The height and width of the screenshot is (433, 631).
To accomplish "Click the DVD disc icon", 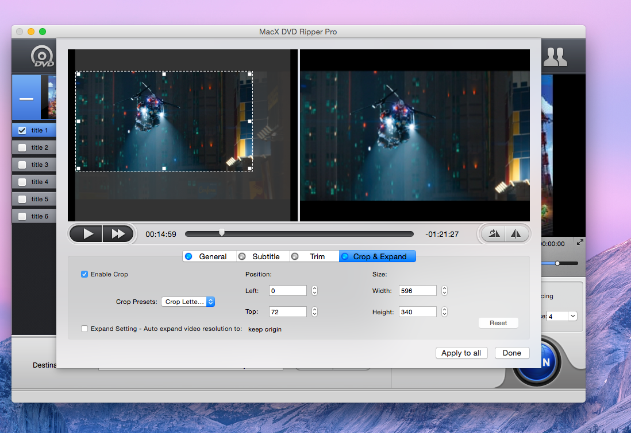I will pos(43,56).
